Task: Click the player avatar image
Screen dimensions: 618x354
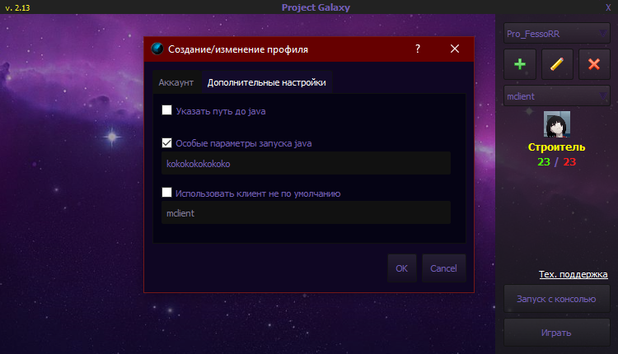Action: click(557, 124)
